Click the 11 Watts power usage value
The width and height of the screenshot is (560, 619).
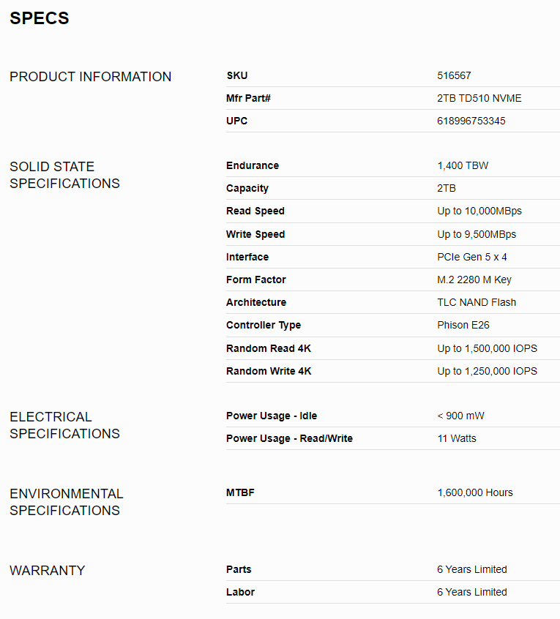tap(457, 438)
